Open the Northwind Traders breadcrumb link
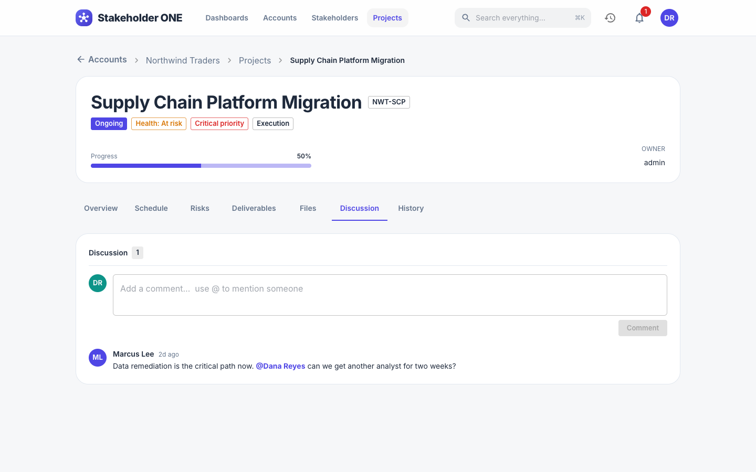This screenshot has height=472, width=756. (x=183, y=60)
